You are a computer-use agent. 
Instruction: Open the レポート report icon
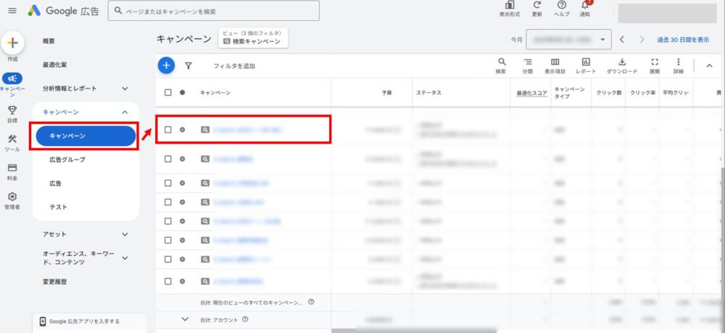point(586,65)
